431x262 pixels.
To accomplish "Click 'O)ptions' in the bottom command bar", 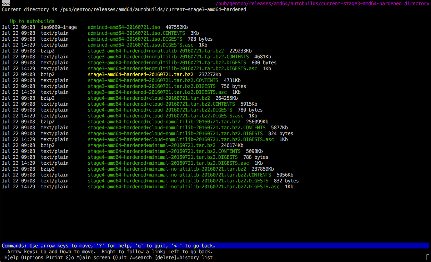I will [32, 257].
